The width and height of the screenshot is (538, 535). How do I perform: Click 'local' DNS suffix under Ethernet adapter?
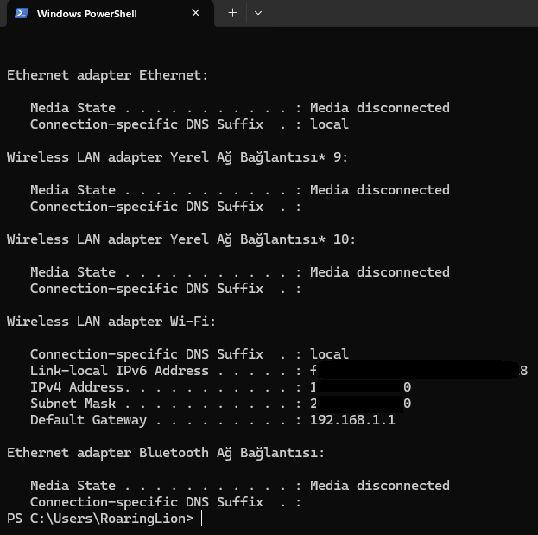pos(329,124)
